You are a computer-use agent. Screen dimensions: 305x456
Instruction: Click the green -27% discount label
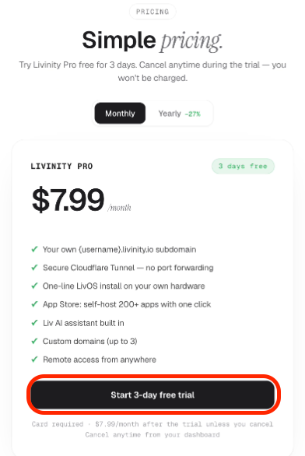pyautogui.click(x=192, y=114)
